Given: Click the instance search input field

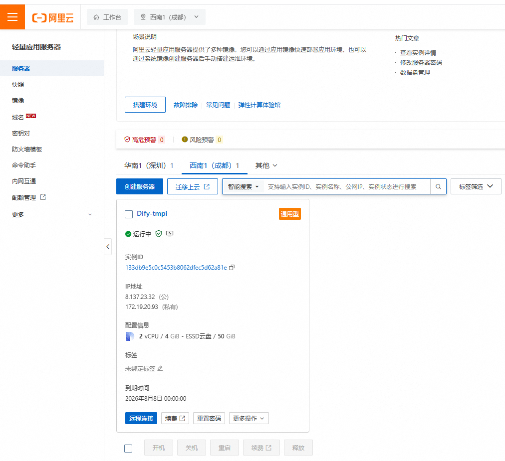Looking at the screenshot, I should (x=347, y=186).
